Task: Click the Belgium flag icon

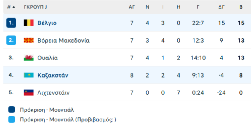Action: click(x=29, y=23)
